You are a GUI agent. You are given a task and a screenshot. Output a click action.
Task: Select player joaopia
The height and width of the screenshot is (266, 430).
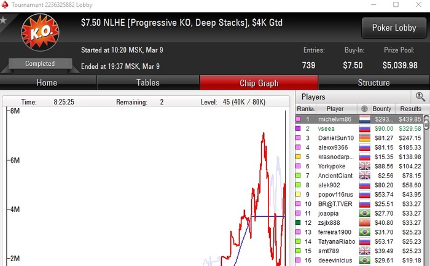pos(359,213)
